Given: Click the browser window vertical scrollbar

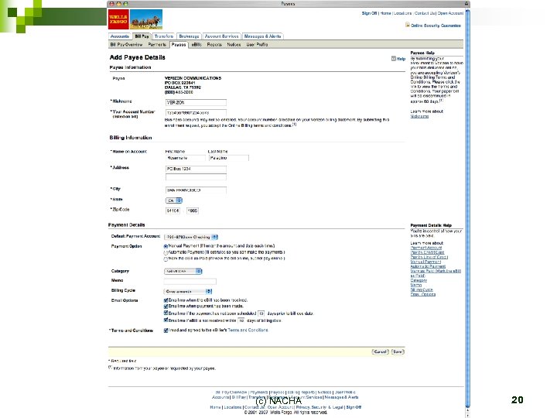Looking at the screenshot, I should point(467,209).
